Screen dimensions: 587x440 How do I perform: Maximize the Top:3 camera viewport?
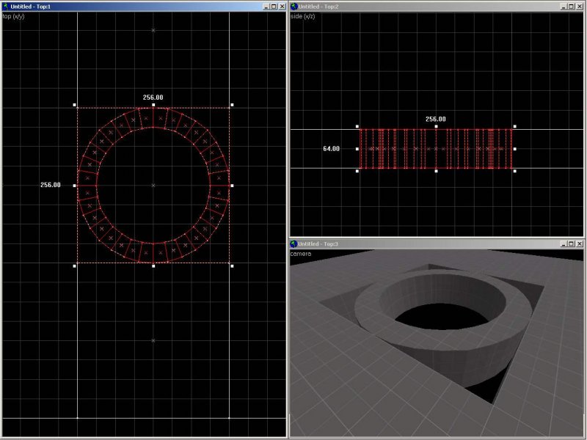point(569,243)
